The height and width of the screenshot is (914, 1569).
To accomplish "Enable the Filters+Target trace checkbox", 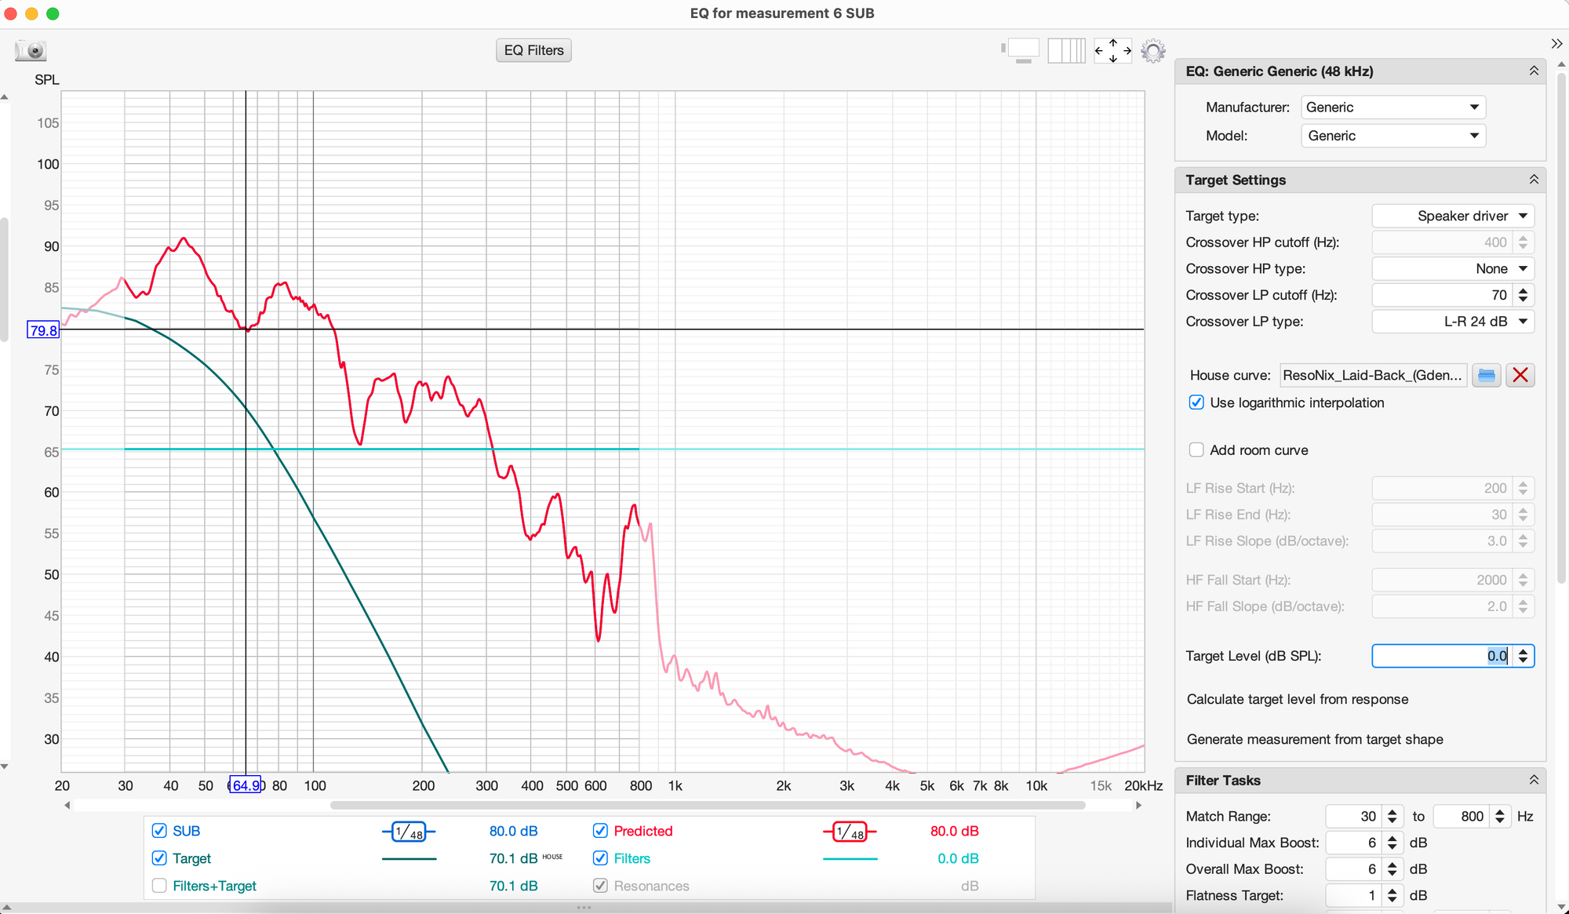I will (159, 886).
